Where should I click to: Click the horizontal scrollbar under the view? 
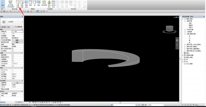click(x=120, y=102)
